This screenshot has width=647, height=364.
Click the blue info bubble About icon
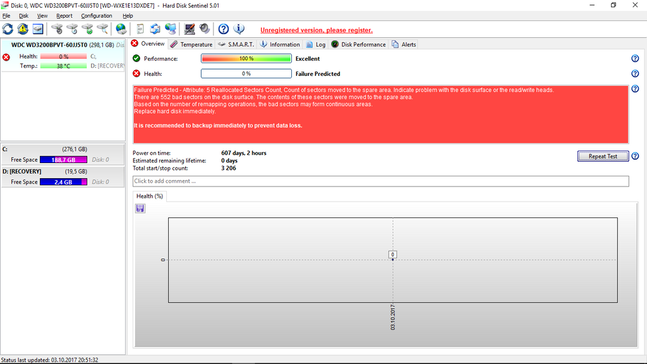coord(239,29)
